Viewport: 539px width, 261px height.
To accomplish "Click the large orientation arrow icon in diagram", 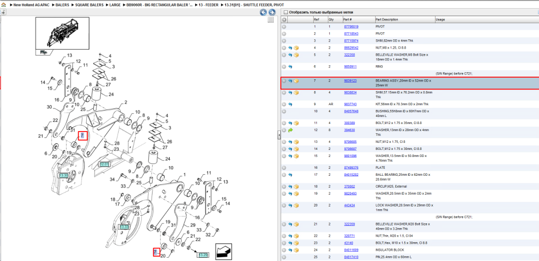I will pyautogui.click(x=223, y=251).
